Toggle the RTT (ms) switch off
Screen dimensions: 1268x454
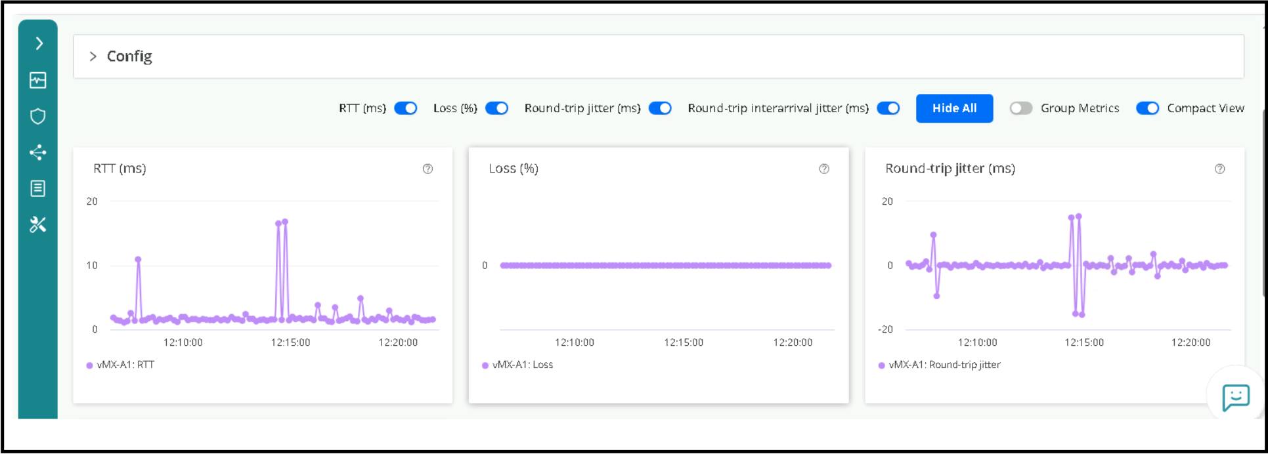(x=406, y=108)
